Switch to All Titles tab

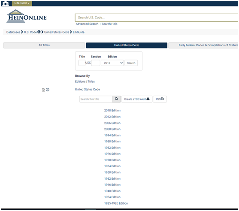44,45
